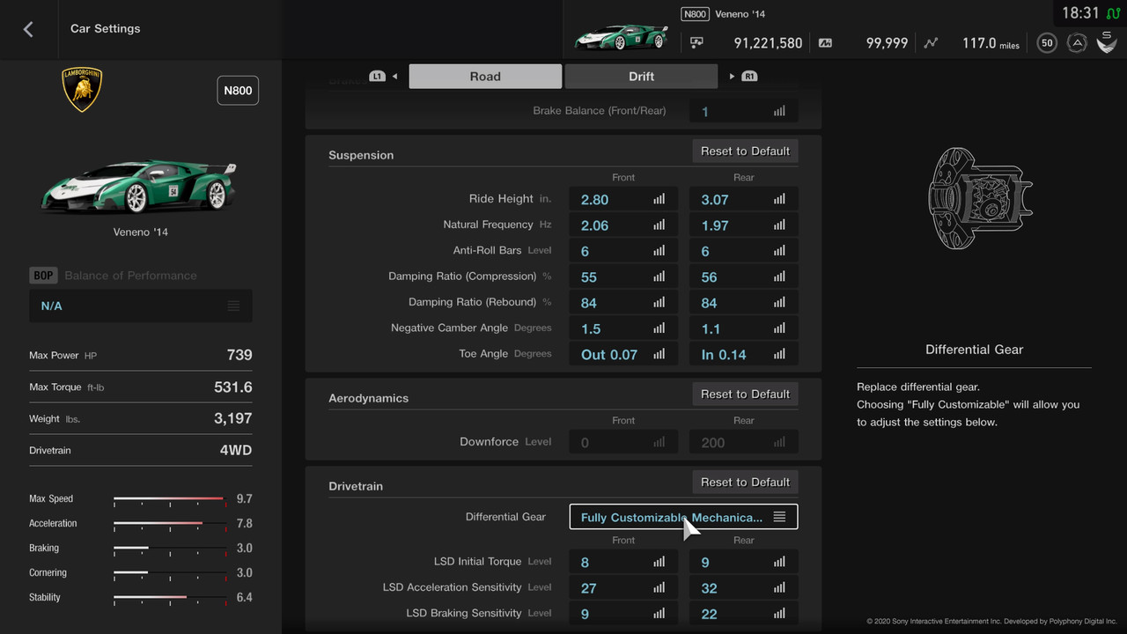Screen dimensions: 1127x634
Task: Switch to the Road settings tab
Action: (x=485, y=77)
